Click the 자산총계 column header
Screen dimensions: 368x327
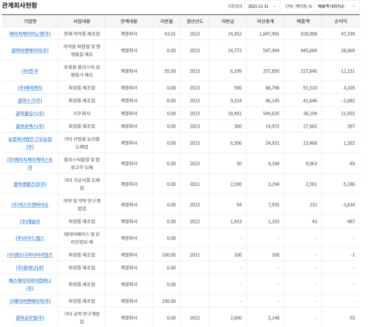[x=265, y=21]
